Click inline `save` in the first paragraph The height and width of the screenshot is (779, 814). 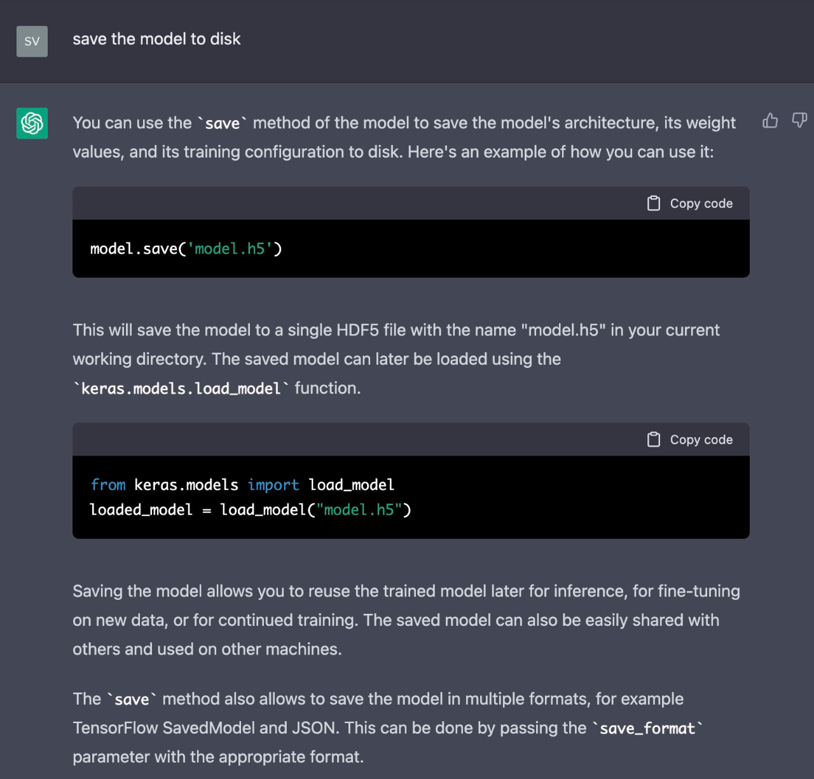(x=222, y=124)
